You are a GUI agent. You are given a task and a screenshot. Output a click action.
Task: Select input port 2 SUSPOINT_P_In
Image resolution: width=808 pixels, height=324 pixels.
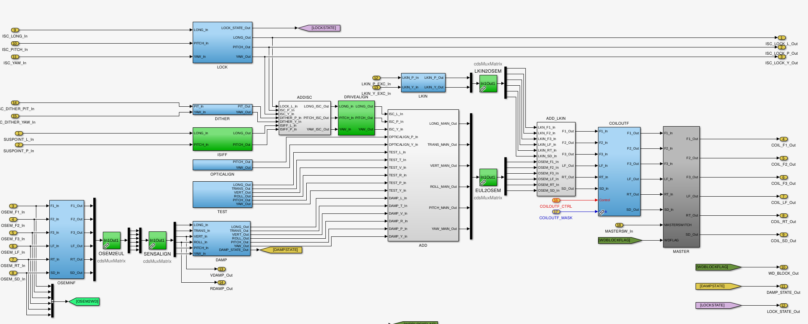click(19, 145)
